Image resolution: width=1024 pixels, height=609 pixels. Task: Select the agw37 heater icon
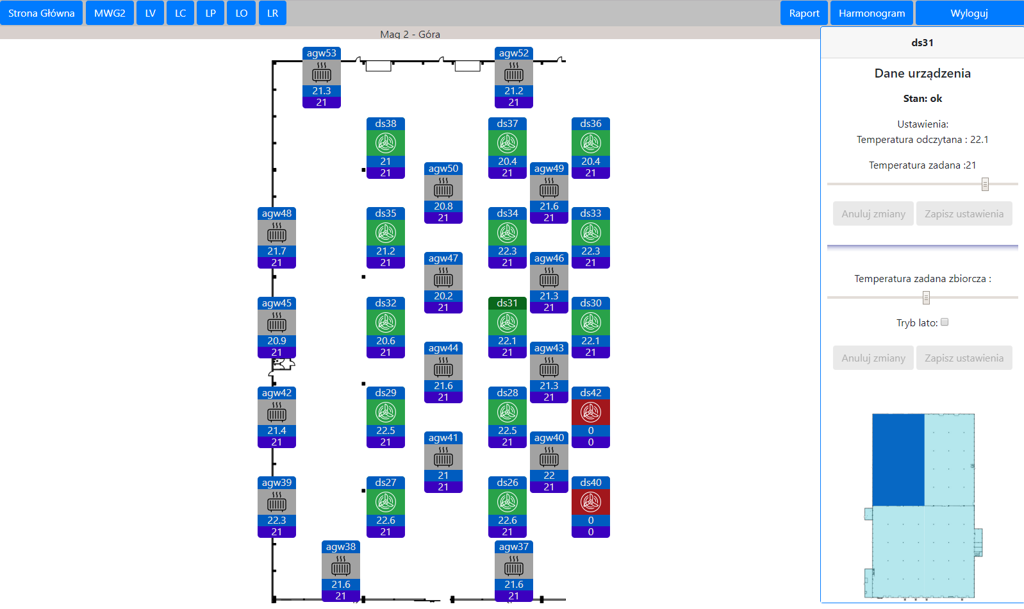coord(513,567)
